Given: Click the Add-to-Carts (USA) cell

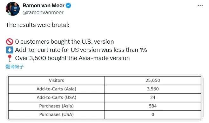Looking at the screenshot, I should tap(57, 97).
